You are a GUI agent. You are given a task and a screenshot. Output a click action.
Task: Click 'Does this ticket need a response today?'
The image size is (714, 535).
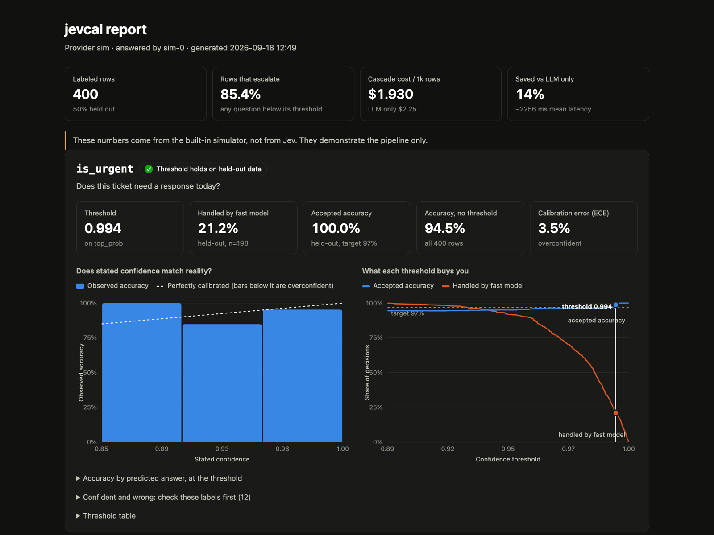(148, 186)
